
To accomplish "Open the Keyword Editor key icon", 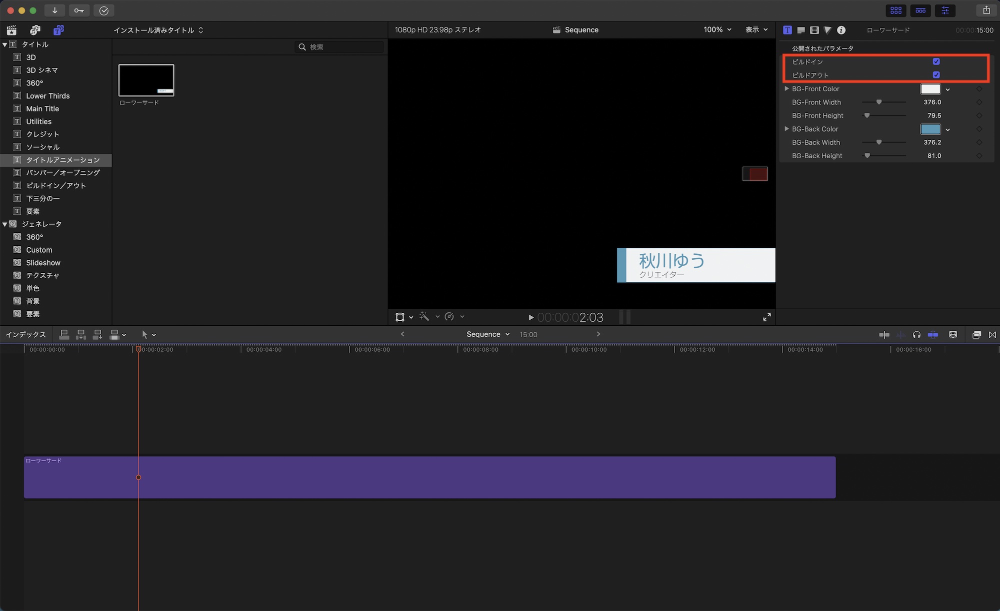I will tap(79, 10).
